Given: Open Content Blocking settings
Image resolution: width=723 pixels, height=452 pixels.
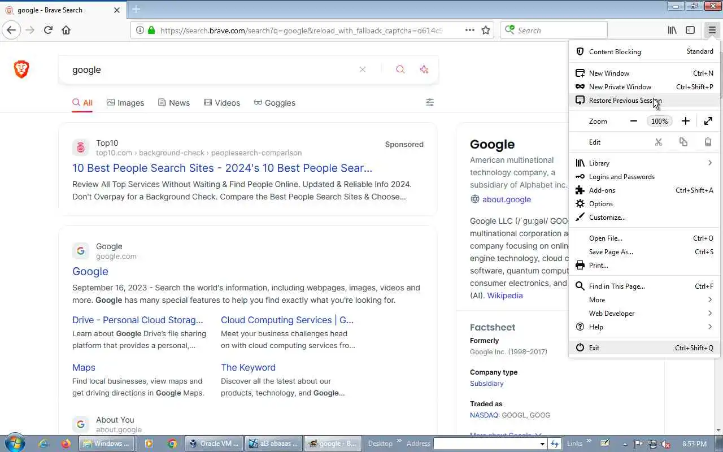Looking at the screenshot, I should (x=644, y=51).
